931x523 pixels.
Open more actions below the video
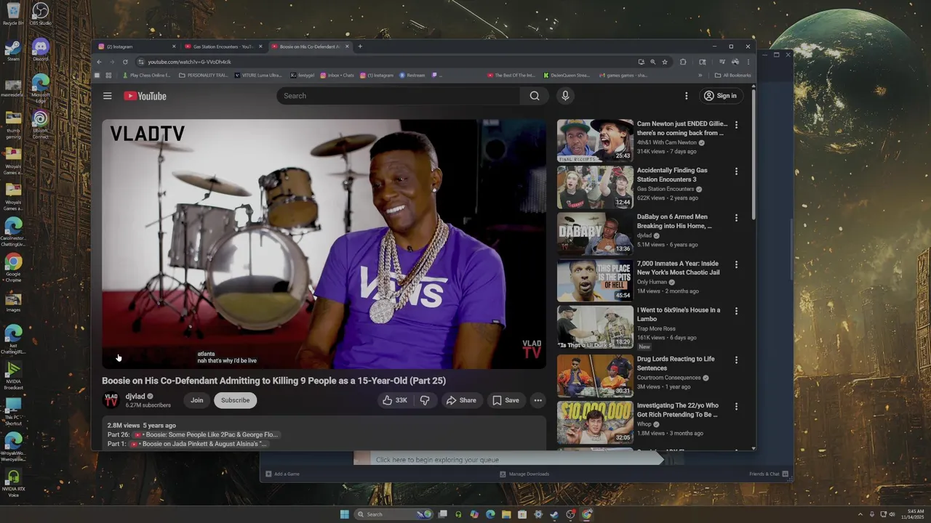click(538, 400)
